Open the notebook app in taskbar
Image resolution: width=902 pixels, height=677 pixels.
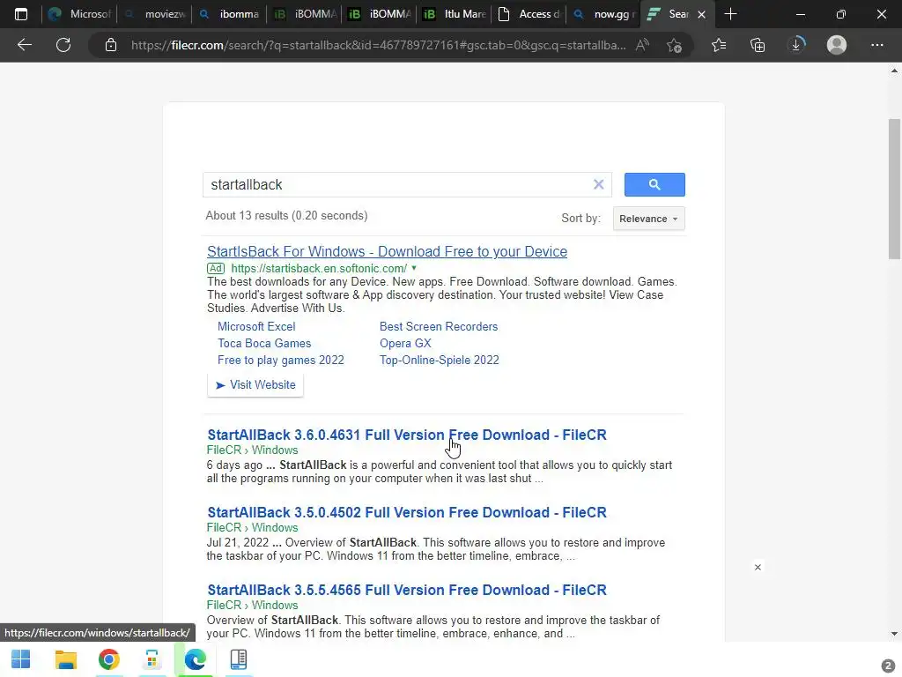click(238, 659)
